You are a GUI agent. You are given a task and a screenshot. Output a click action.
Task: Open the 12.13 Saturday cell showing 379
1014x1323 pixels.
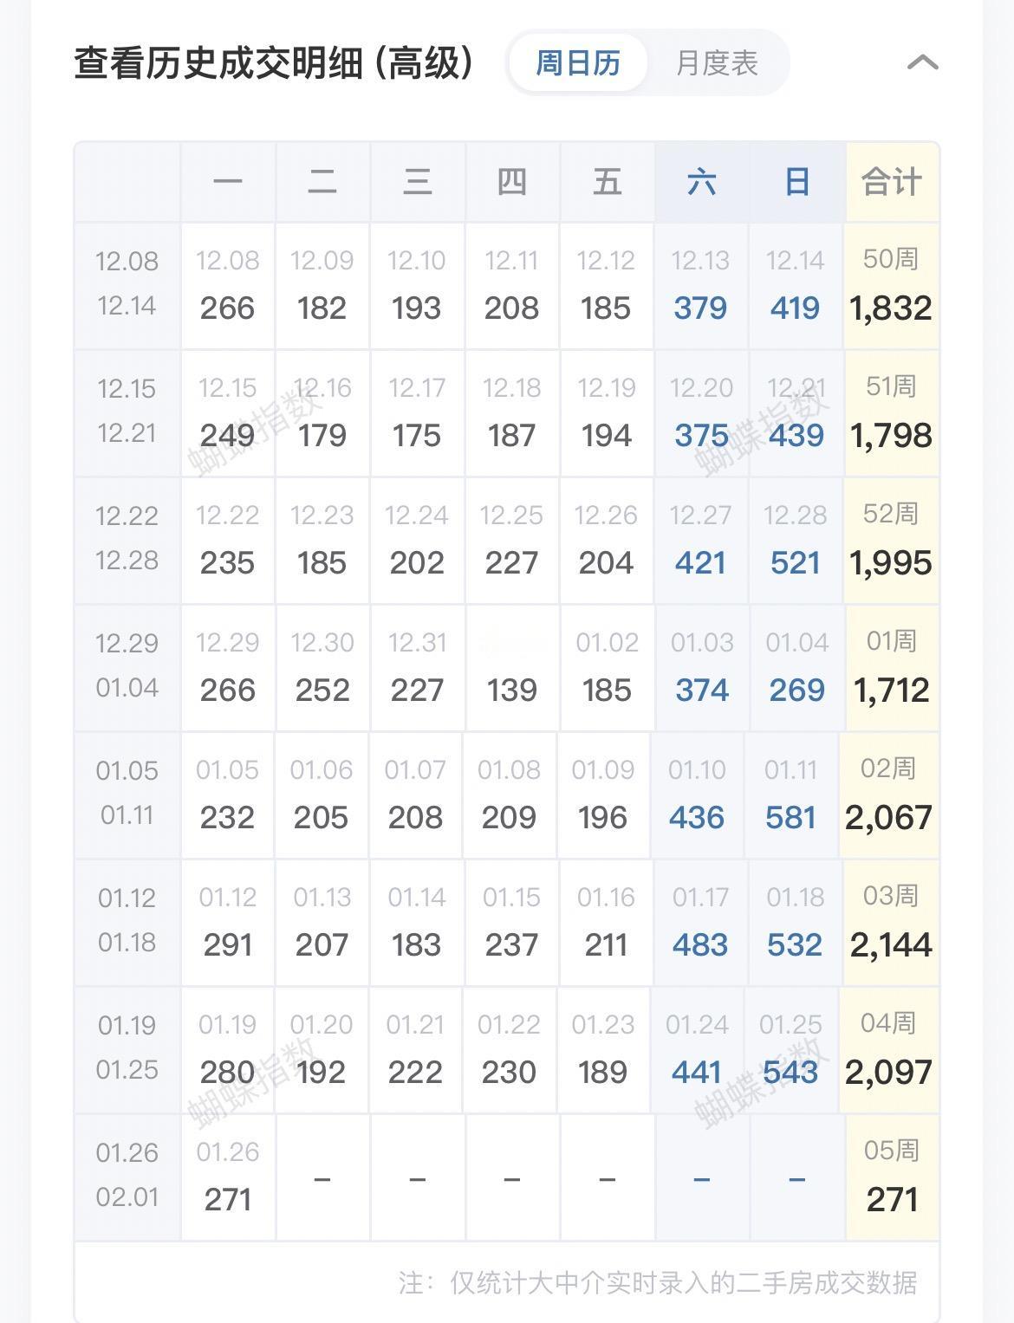pyautogui.click(x=700, y=287)
